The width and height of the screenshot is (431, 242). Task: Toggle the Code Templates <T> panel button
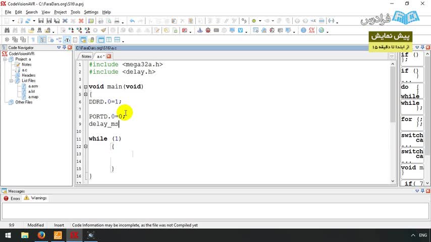tap(67, 40)
